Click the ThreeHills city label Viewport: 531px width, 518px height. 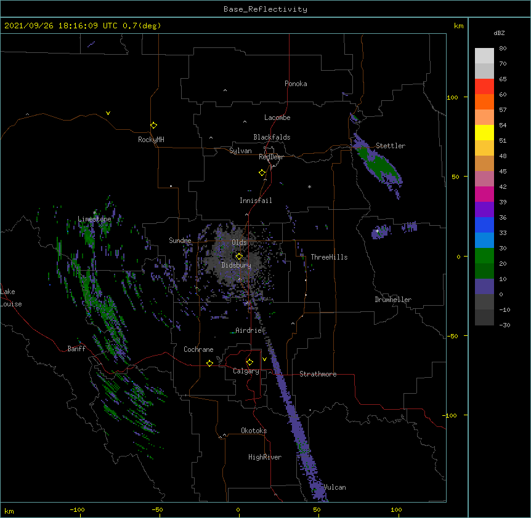pos(329,257)
